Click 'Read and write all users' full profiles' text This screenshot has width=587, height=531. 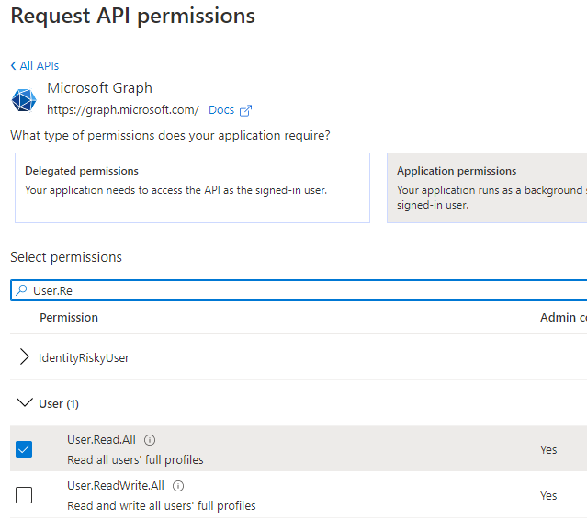pyautogui.click(x=162, y=505)
